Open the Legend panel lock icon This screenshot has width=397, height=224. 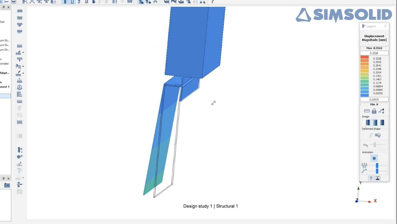coord(374,111)
